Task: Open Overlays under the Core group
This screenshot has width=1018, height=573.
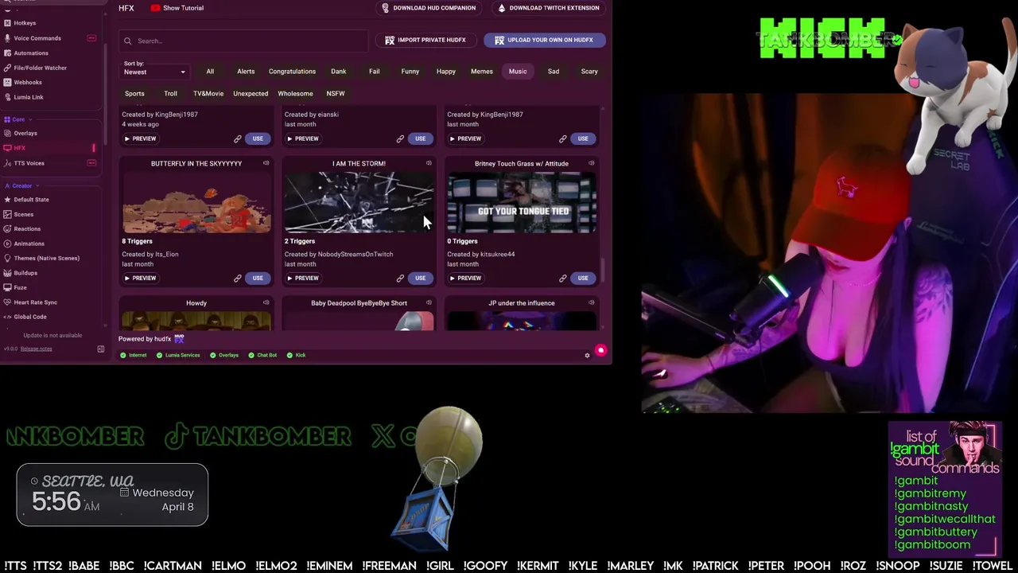Action: coord(25,133)
